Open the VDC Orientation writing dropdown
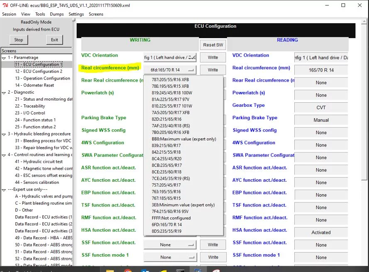 170,58
